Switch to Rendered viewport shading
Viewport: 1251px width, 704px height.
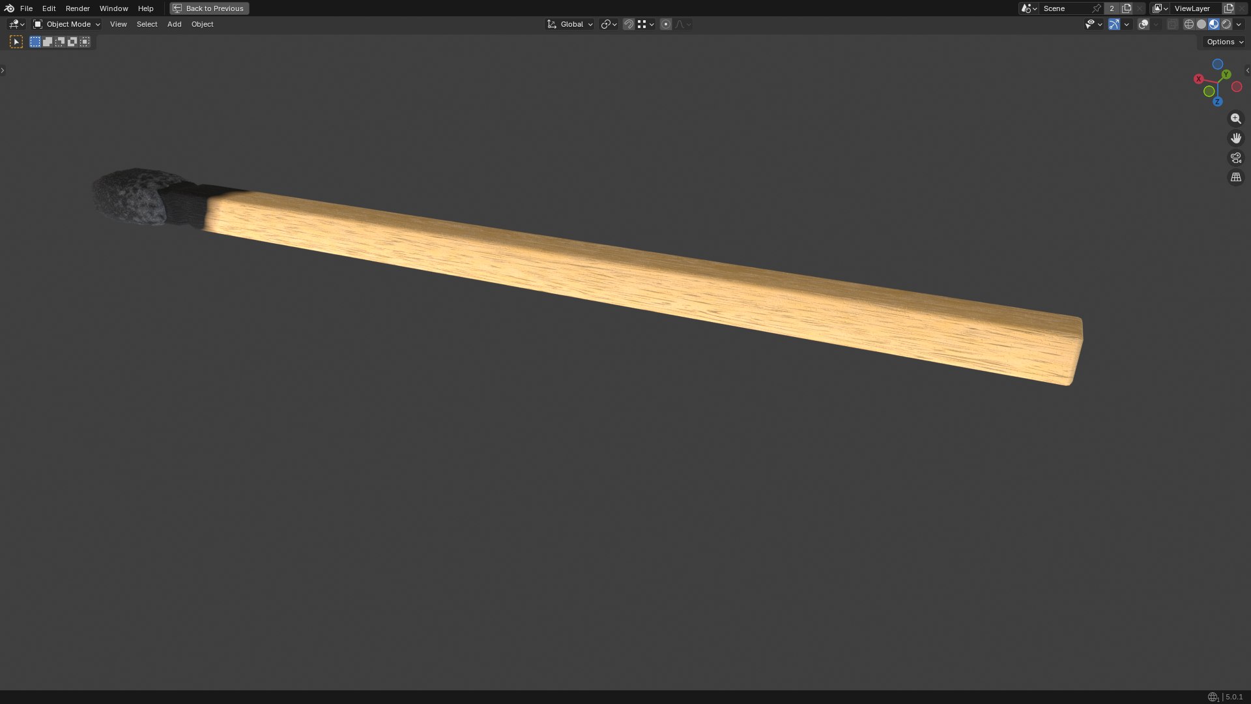click(1226, 24)
